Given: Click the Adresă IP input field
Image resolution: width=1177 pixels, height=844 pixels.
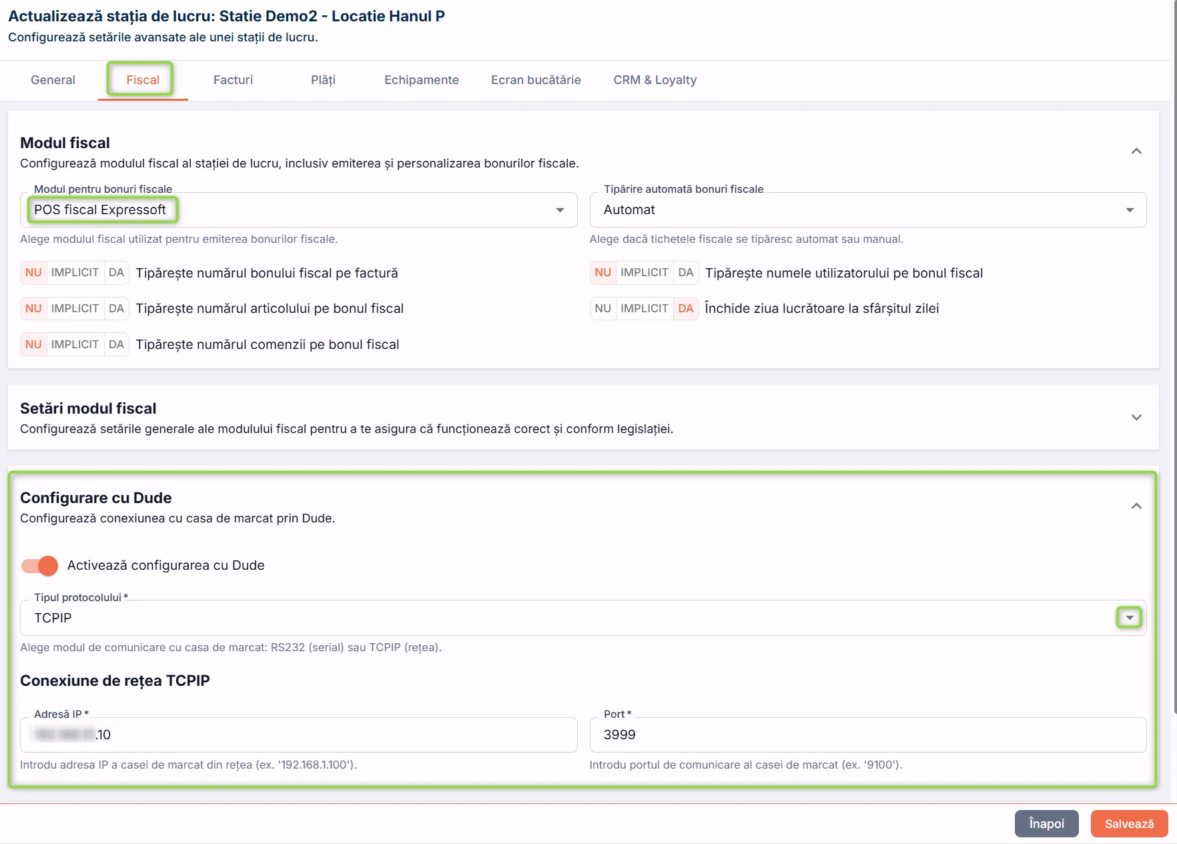Looking at the screenshot, I should [299, 735].
